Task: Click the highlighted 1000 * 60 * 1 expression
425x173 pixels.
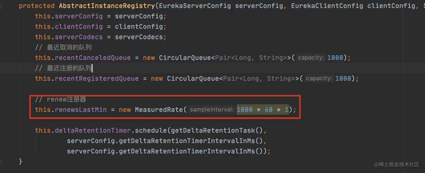Action: [x=263, y=110]
